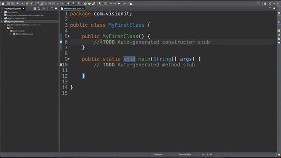Click the word 'void' in main method

(x=130, y=59)
